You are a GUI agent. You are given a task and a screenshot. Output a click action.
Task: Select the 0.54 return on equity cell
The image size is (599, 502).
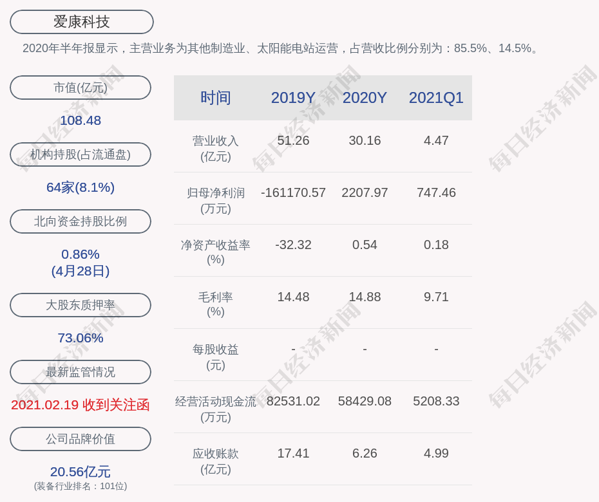pyautogui.click(x=365, y=245)
